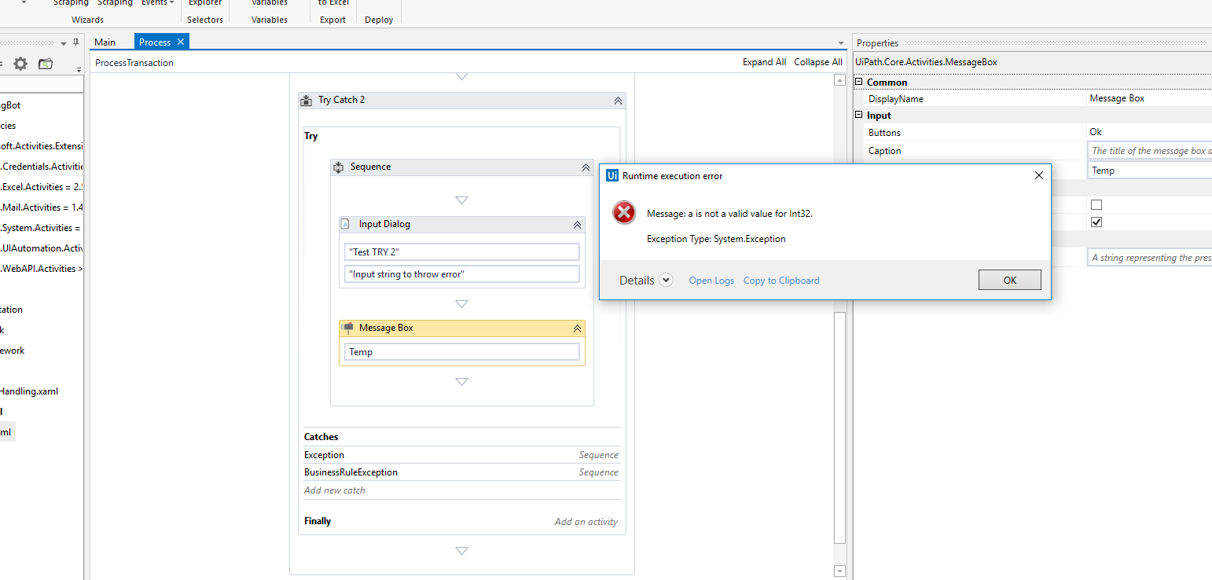The height and width of the screenshot is (580, 1212).
Task: Click the Temp text field in the Message Box
Action: (x=462, y=351)
